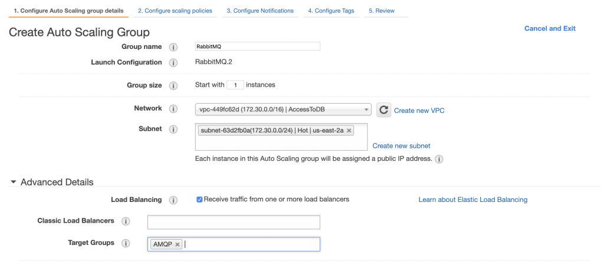Image resolution: width=604 pixels, height=265 pixels.
Task: Click the info icon after public IP address note
Action: (x=439, y=159)
